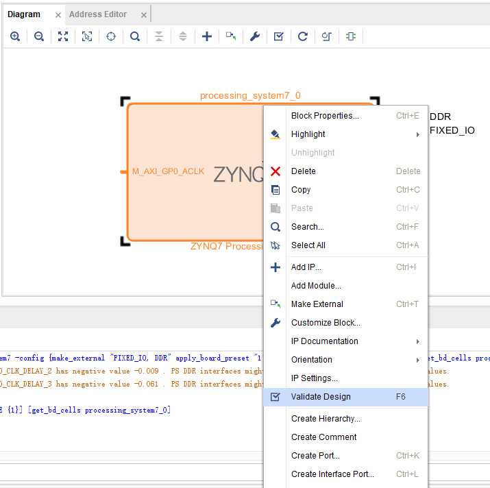Switch to the Diagram tab
This screenshot has height=488, width=490.
24,14
